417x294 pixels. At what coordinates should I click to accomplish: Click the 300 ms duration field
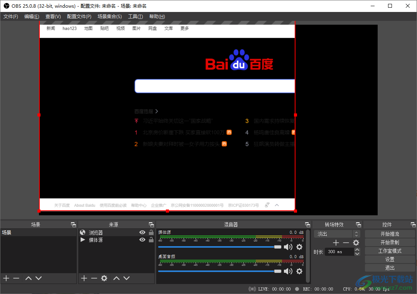(339, 252)
